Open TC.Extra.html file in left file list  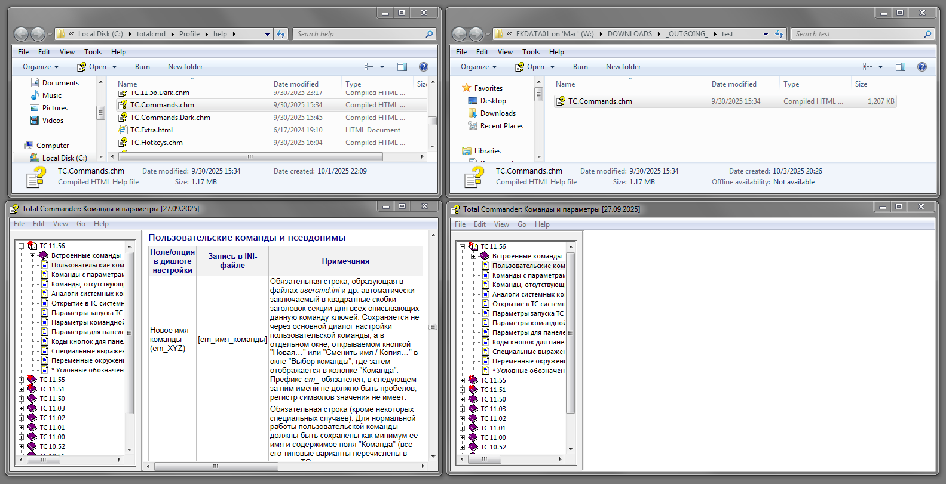151,130
